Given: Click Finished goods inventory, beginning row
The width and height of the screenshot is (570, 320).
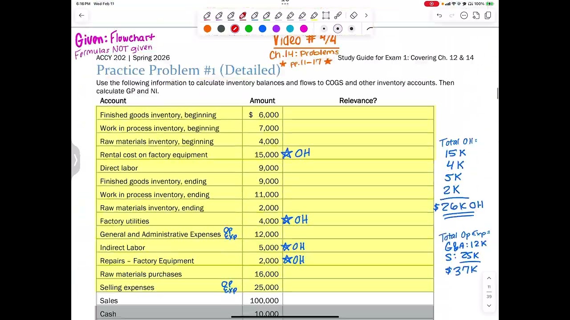Looking at the screenshot, I should [x=265, y=115].
